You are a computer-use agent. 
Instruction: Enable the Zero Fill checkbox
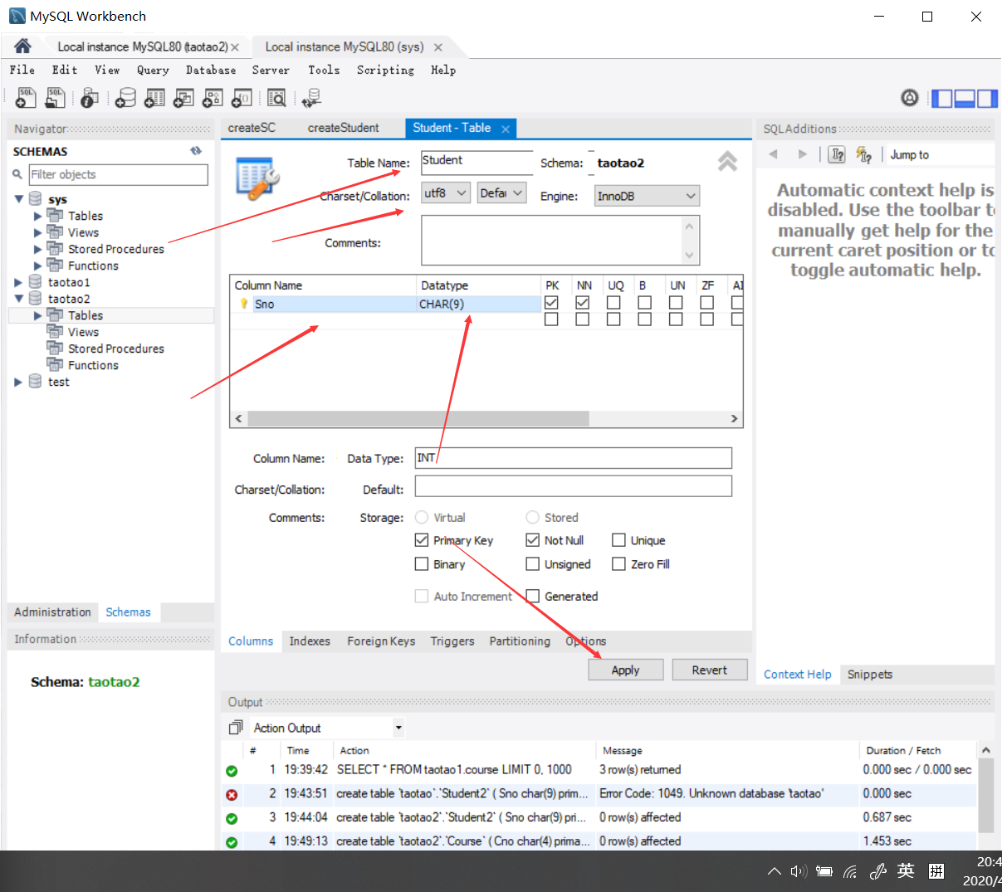[x=618, y=564]
